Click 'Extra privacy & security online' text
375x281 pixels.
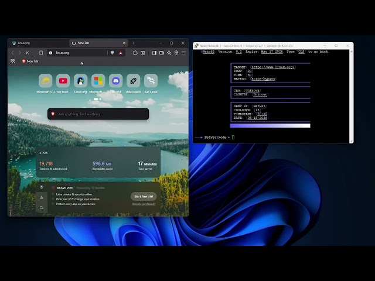click(74, 194)
